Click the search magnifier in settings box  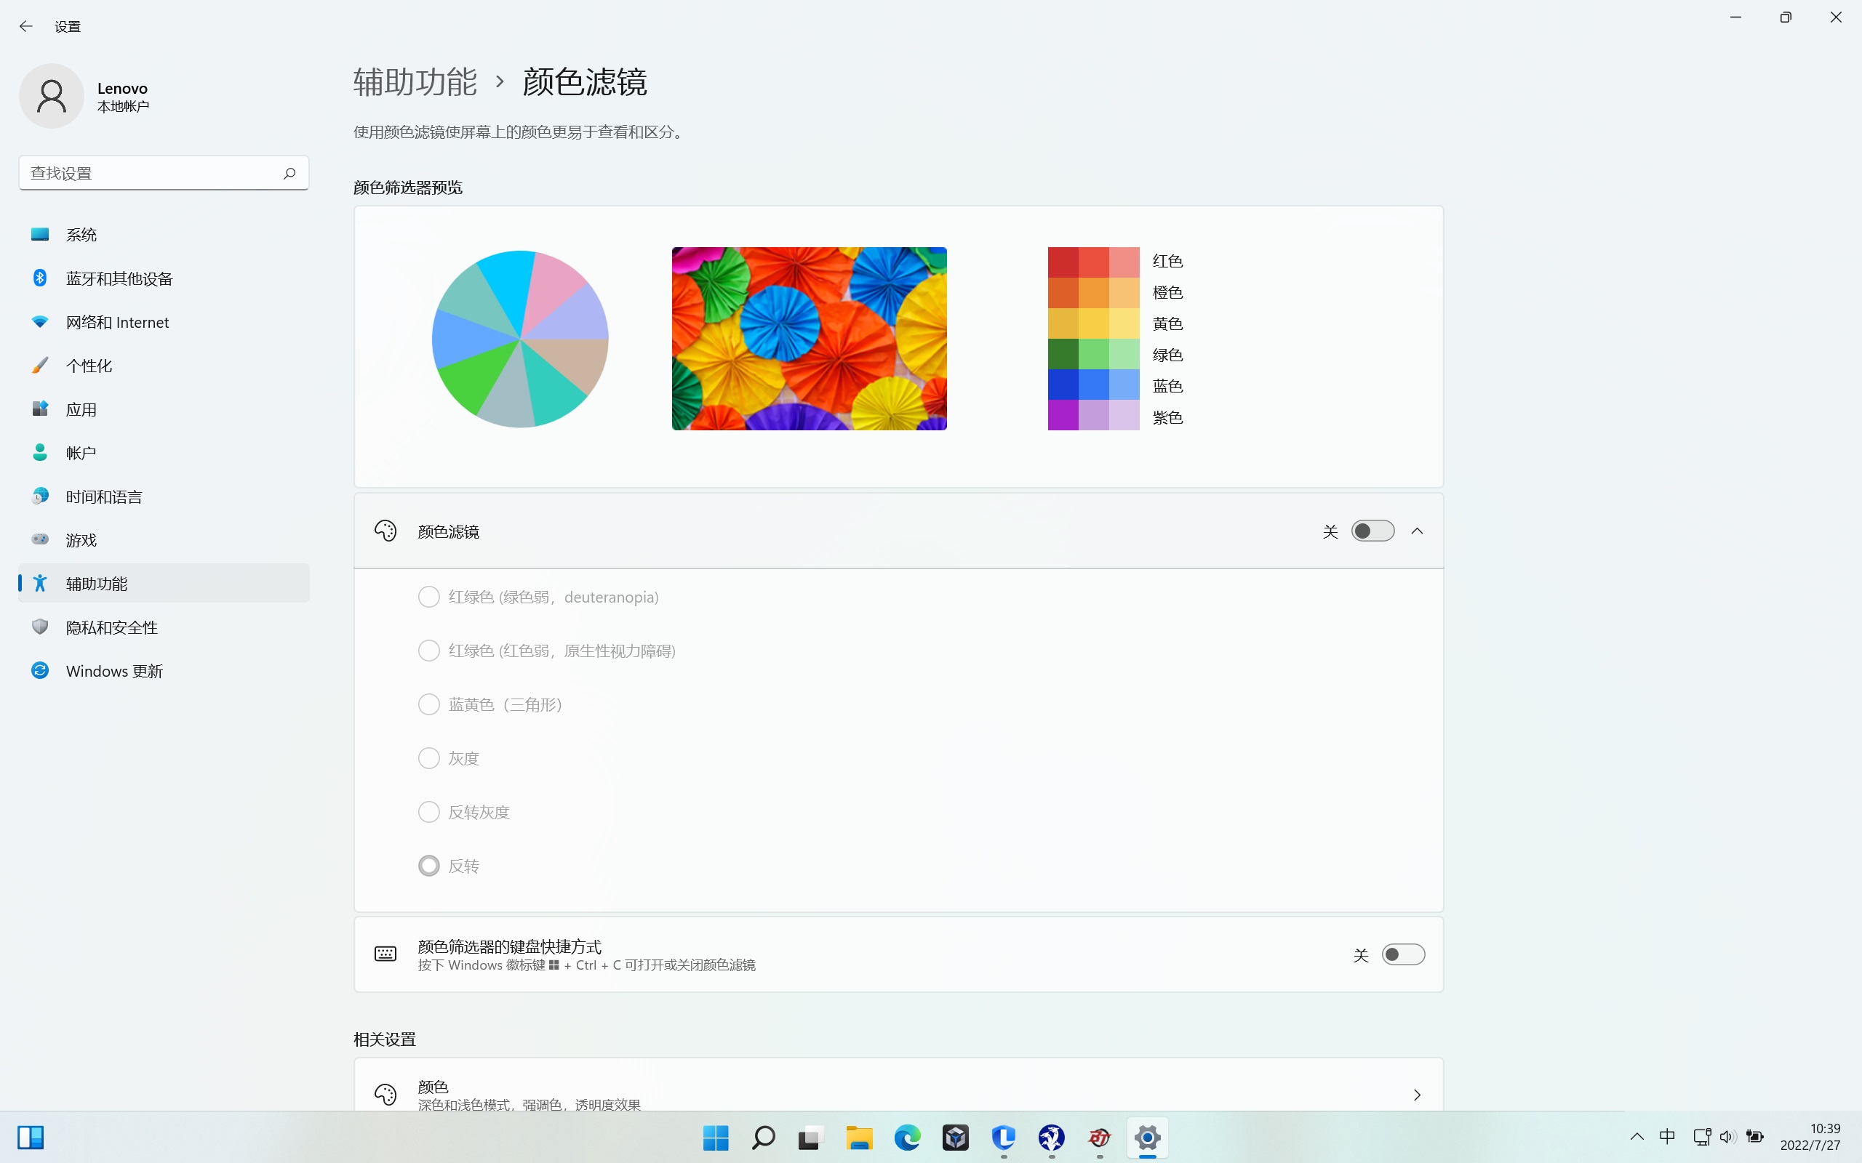289,173
